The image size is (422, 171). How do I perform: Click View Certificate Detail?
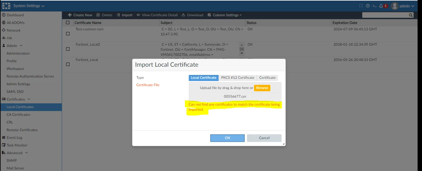coord(157,15)
